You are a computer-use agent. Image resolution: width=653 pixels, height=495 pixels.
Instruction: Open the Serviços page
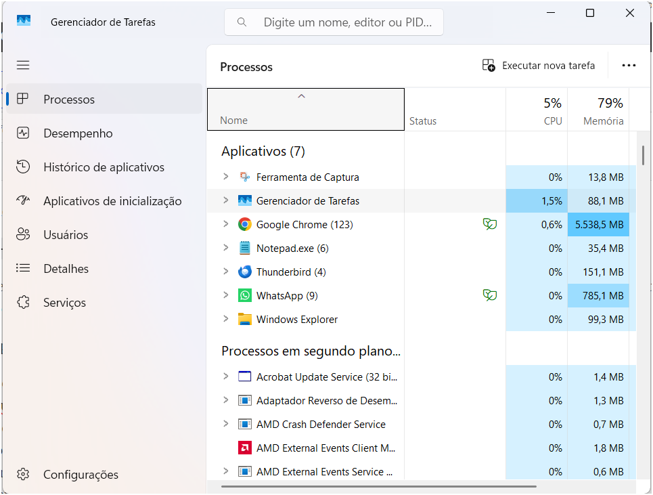[104, 302]
